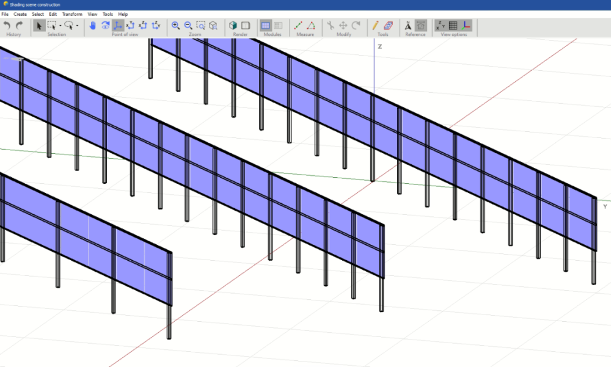The height and width of the screenshot is (367, 611).
Task: Open the Create menu
Action: point(20,14)
